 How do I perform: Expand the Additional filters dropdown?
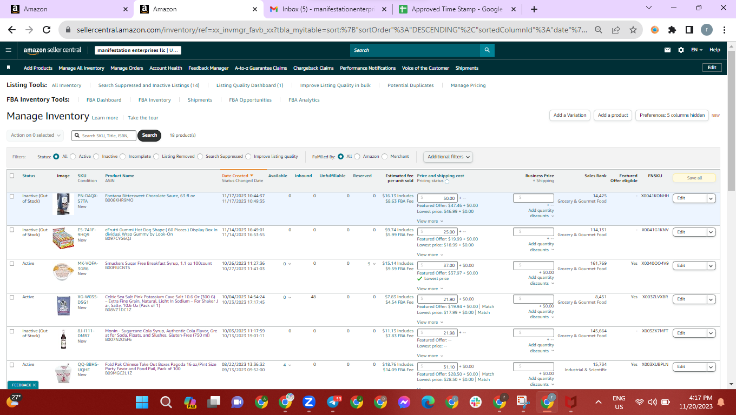click(448, 157)
